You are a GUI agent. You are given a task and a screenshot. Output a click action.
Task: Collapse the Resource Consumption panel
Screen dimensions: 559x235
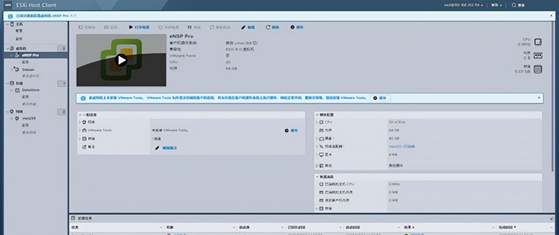click(317, 177)
